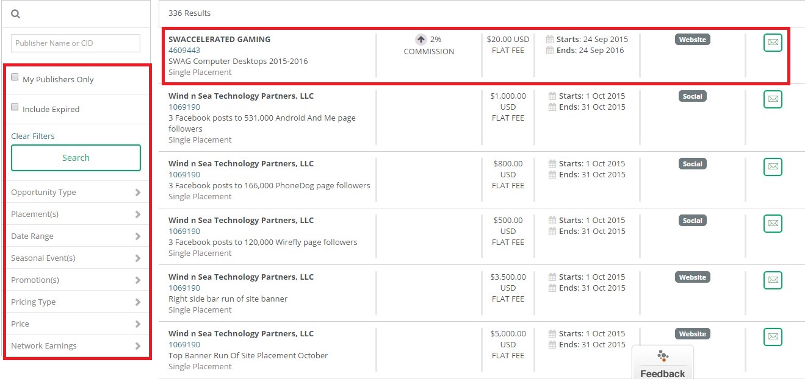This screenshot has width=805, height=379.
Task: Expand the Promotion(s) filter
Action: pyautogui.click(x=76, y=280)
